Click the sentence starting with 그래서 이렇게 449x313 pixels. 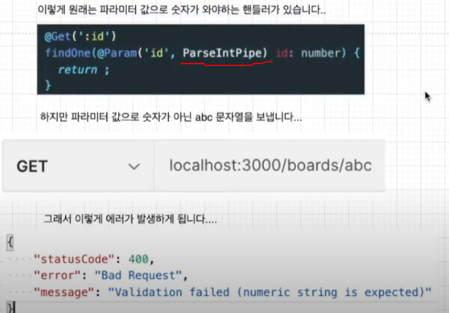tap(130, 219)
